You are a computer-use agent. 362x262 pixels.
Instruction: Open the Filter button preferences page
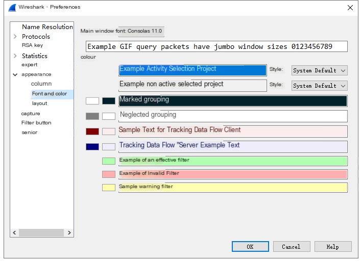click(36, 122)
